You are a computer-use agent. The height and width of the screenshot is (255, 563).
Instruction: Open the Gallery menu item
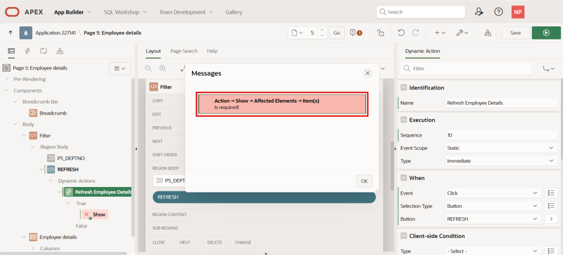[x=234, y=12]
